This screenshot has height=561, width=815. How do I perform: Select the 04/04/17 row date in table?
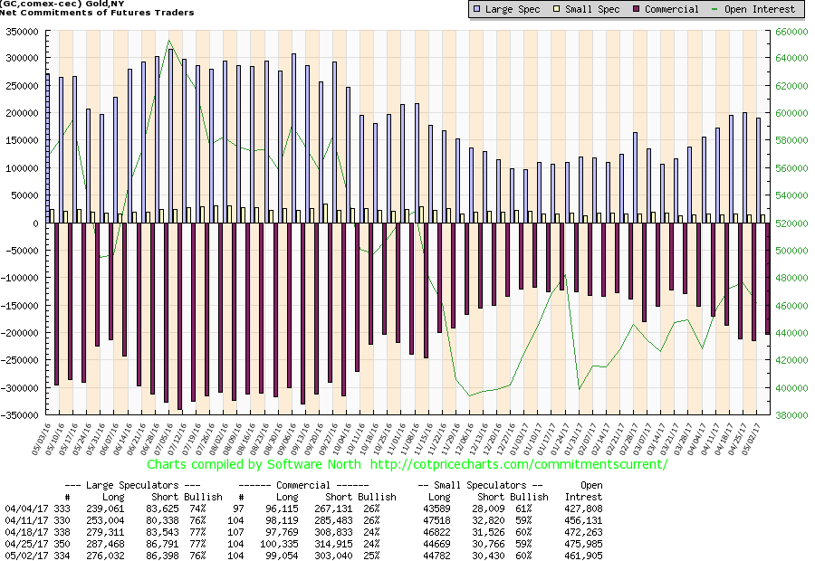[24, 509]
